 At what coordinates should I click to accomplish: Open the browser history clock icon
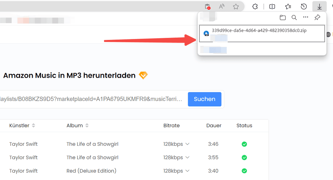coord(303,7)
